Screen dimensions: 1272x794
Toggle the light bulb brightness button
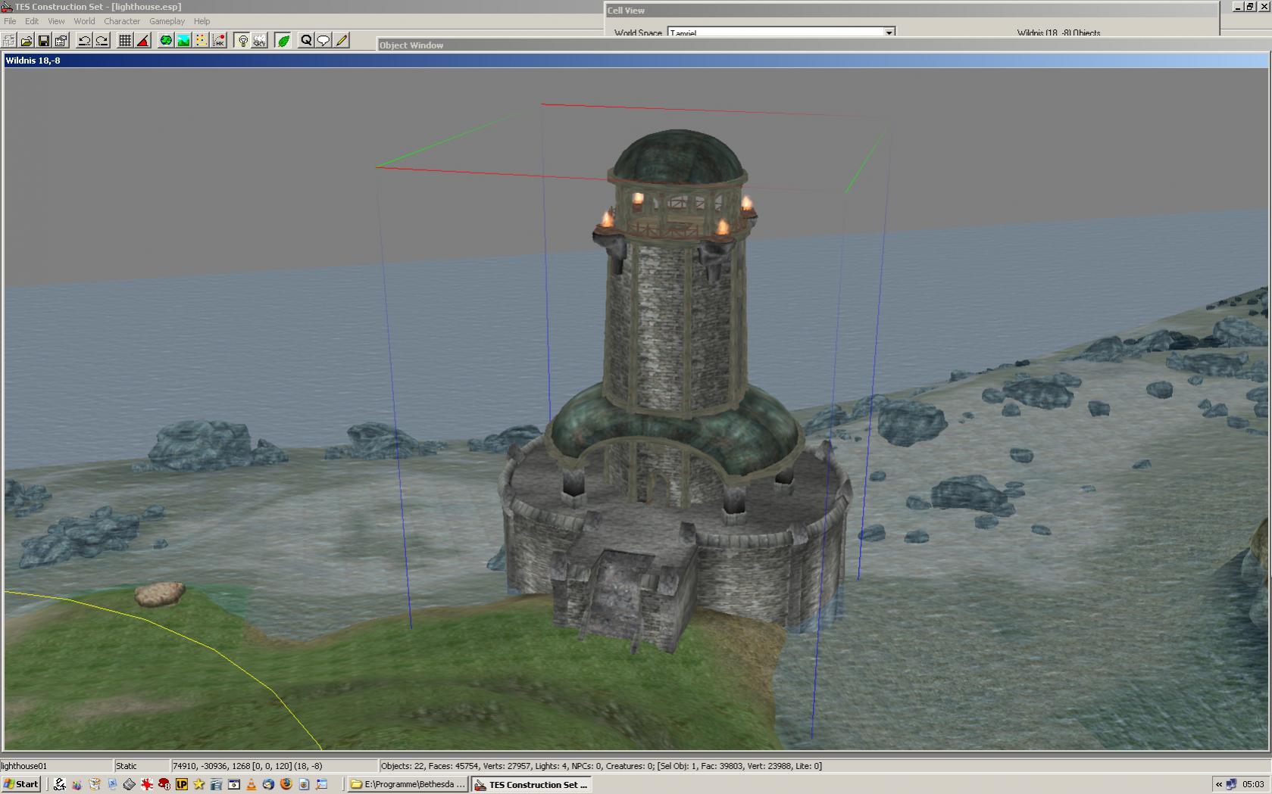pos(242,41)
